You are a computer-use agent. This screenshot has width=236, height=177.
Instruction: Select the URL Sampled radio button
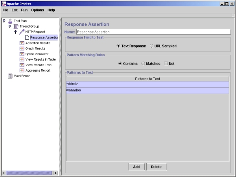[x=152, y=46]
